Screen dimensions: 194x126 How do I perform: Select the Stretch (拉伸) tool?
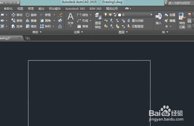tap(17, 26)
